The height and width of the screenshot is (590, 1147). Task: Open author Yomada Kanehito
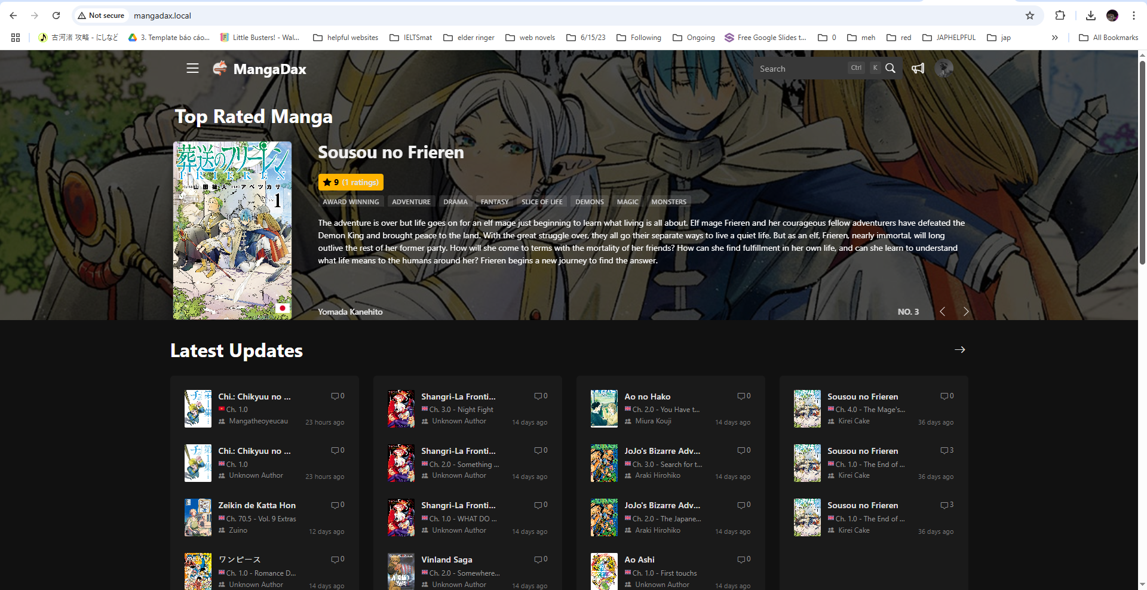click(x=350, y=312)
